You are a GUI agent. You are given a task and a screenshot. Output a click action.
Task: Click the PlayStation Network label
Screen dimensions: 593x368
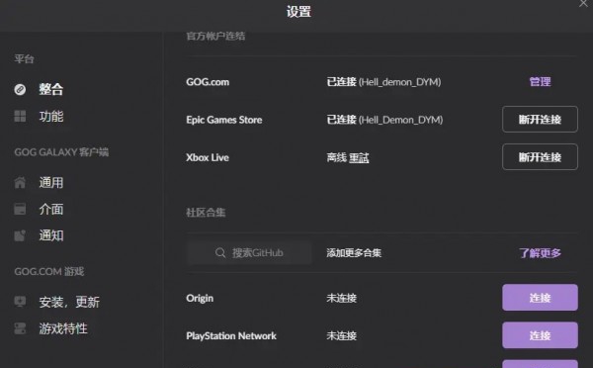click(231, 335)
